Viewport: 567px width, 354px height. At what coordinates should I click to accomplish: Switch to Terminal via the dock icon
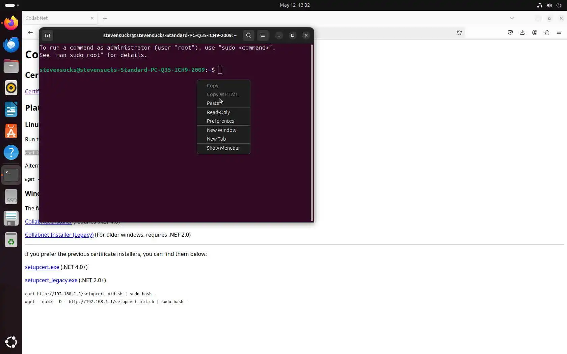click(x=11, y=175)
